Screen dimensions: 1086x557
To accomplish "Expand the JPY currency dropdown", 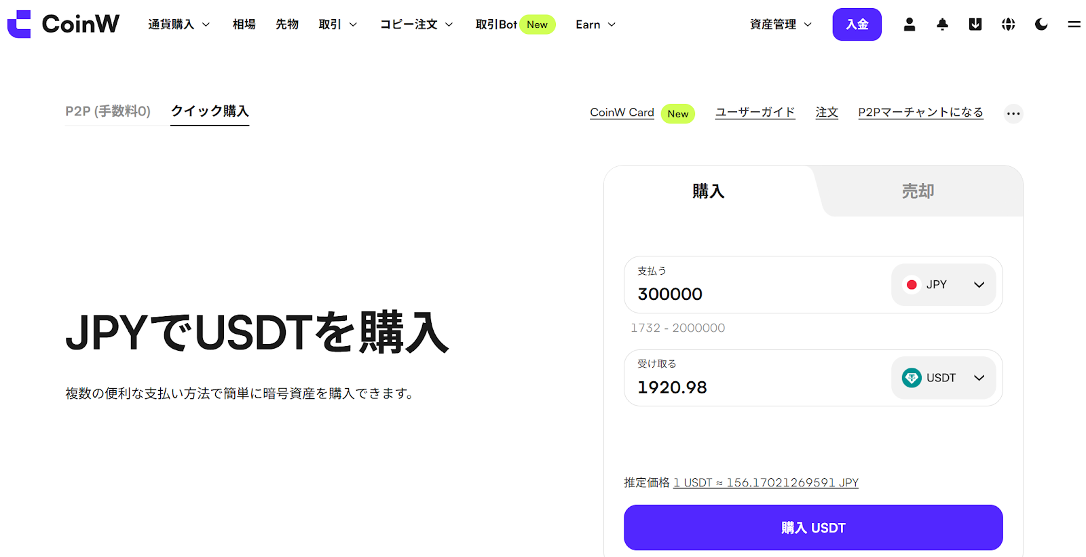I will tap(943, 285).
